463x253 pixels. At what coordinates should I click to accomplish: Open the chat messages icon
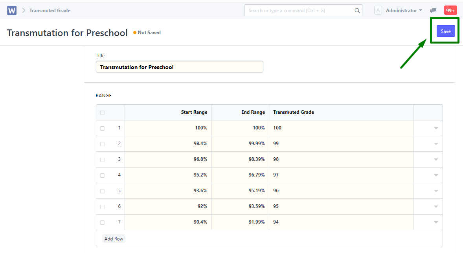coord(434,10)
